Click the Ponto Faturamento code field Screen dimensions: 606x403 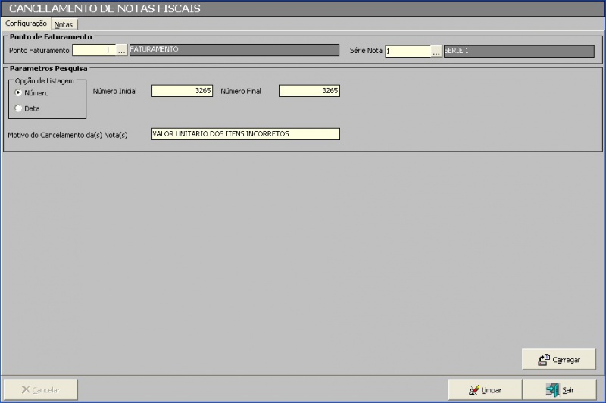pos(93,51)
